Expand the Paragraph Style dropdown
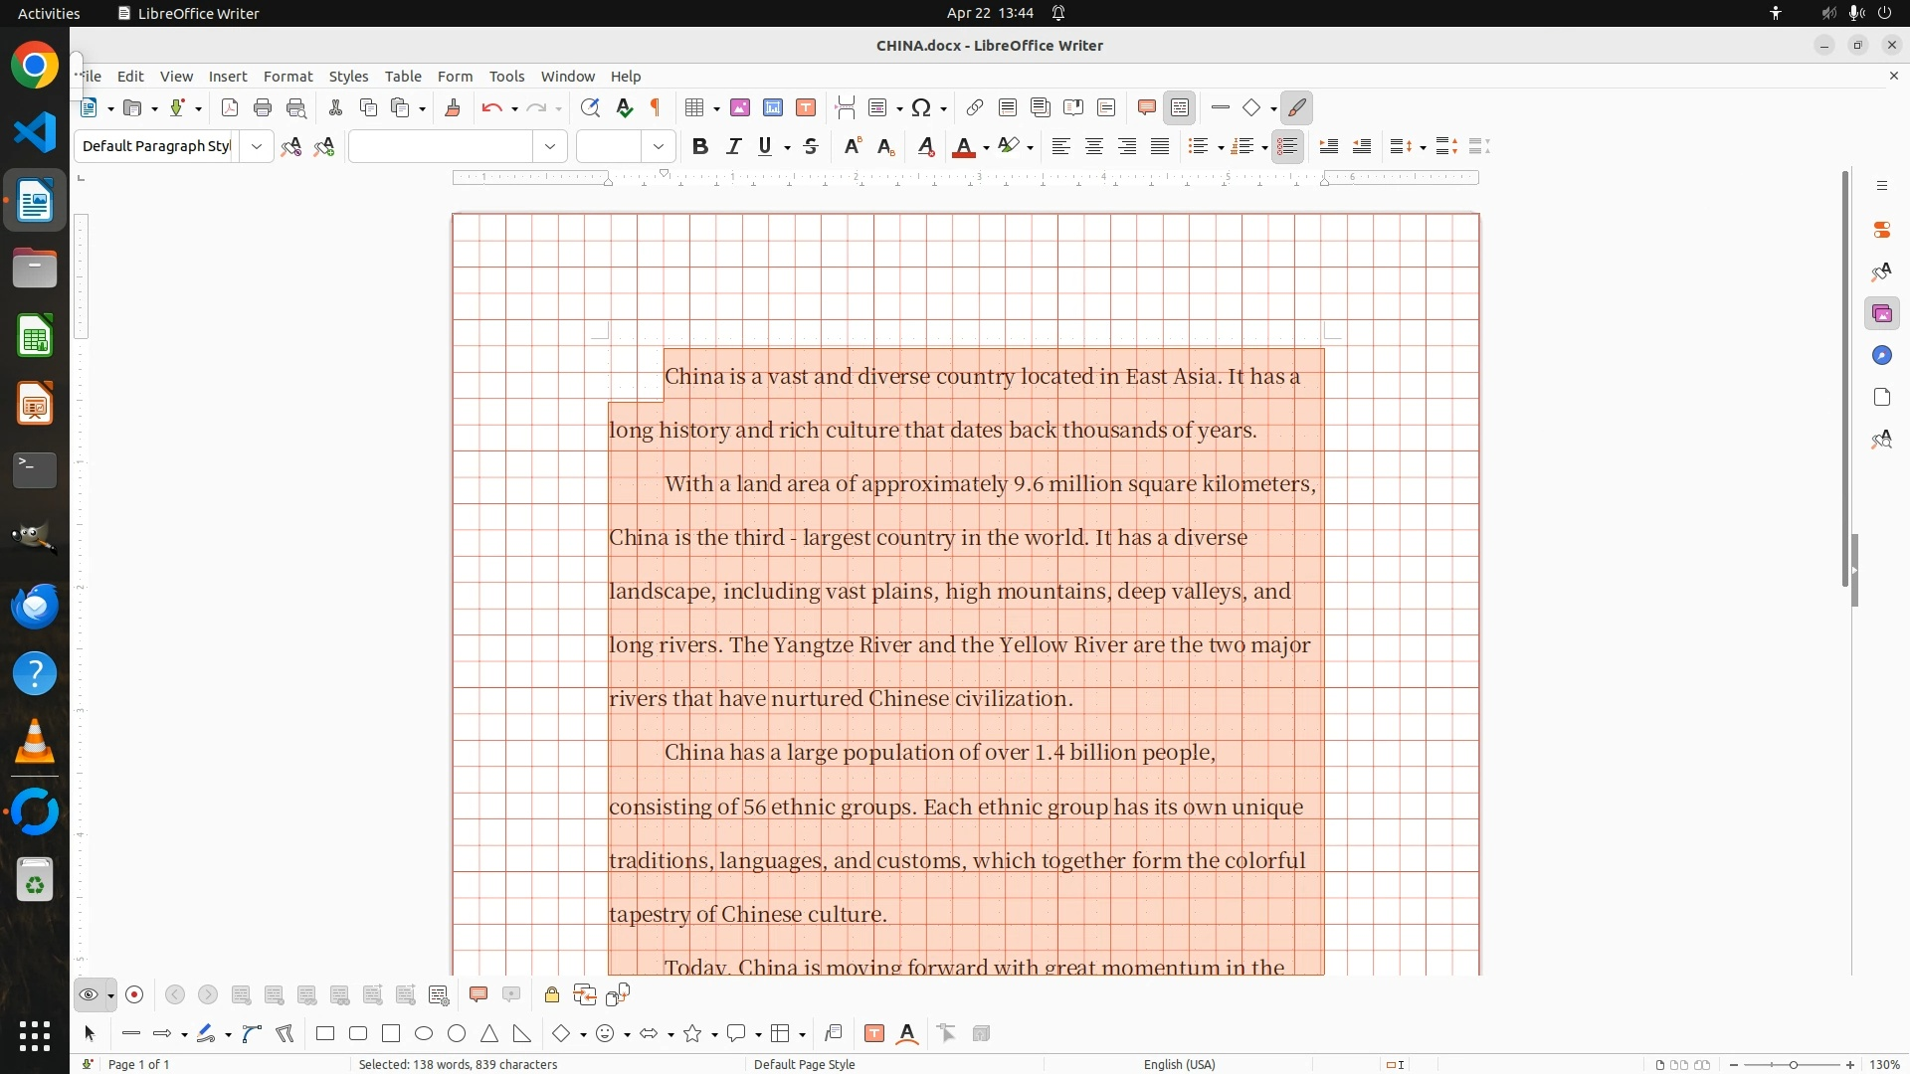 [257, 147]
